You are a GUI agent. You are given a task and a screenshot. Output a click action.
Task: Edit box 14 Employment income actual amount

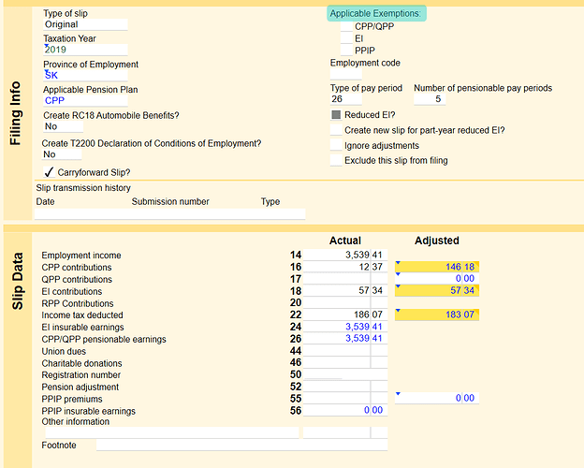tap(345, 255)
